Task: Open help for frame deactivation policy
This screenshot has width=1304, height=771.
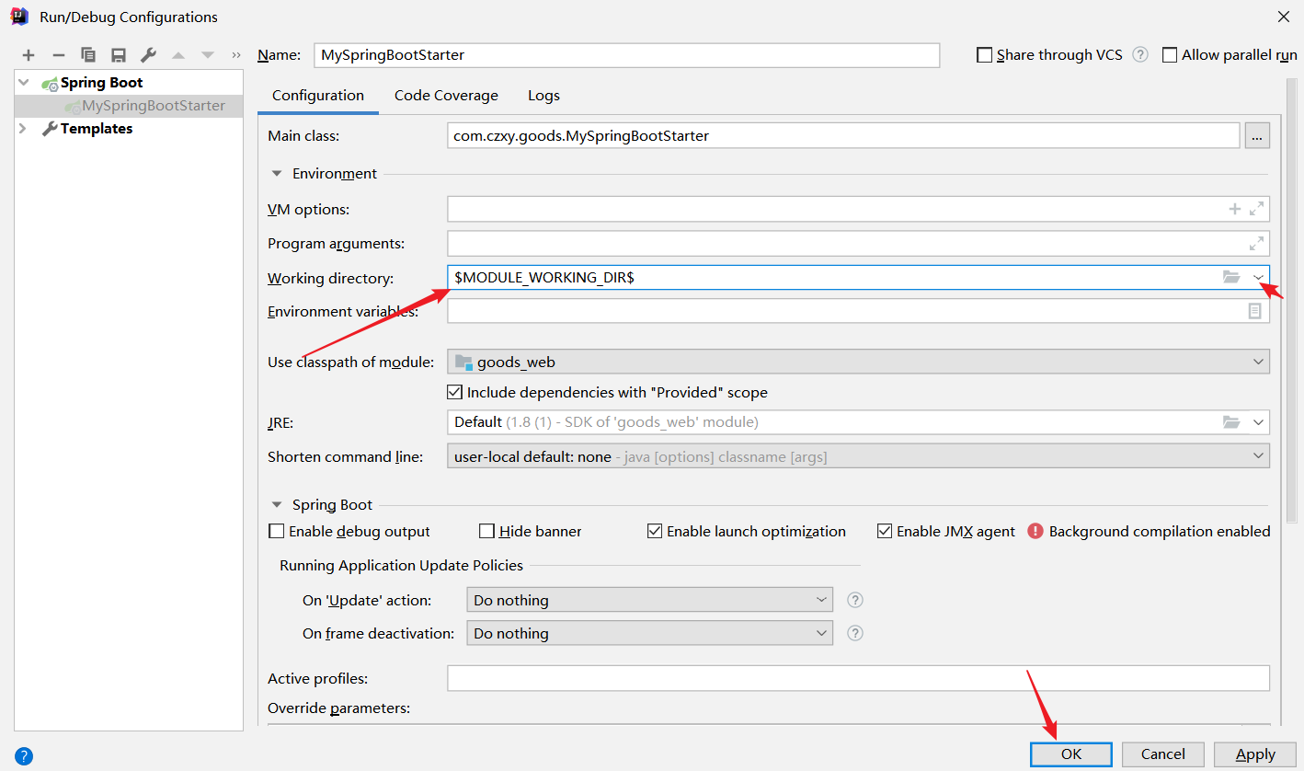Action: point(855,633)
